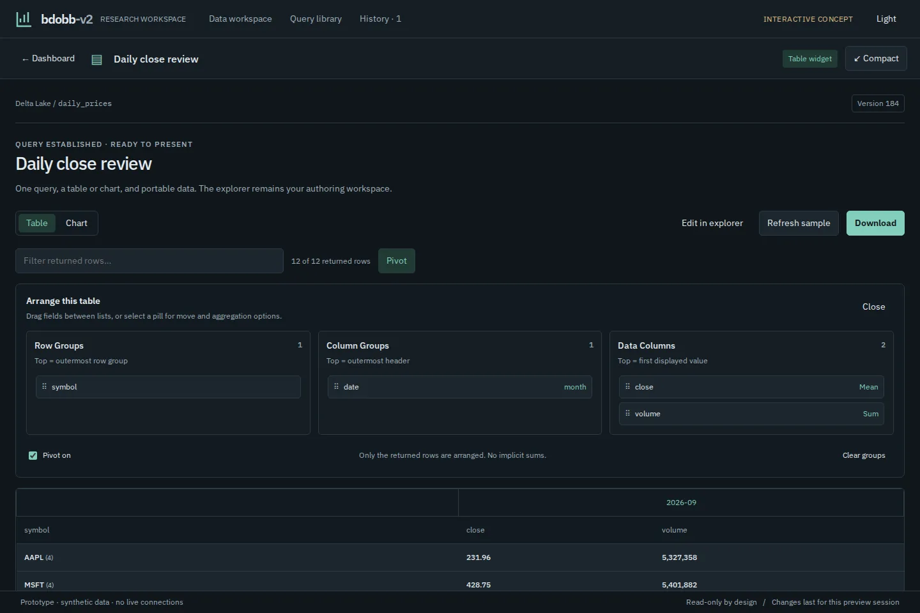The height and width of the screenshot is (613, 920).
Task: Open the Query library menu item
Action: [316, 19]
